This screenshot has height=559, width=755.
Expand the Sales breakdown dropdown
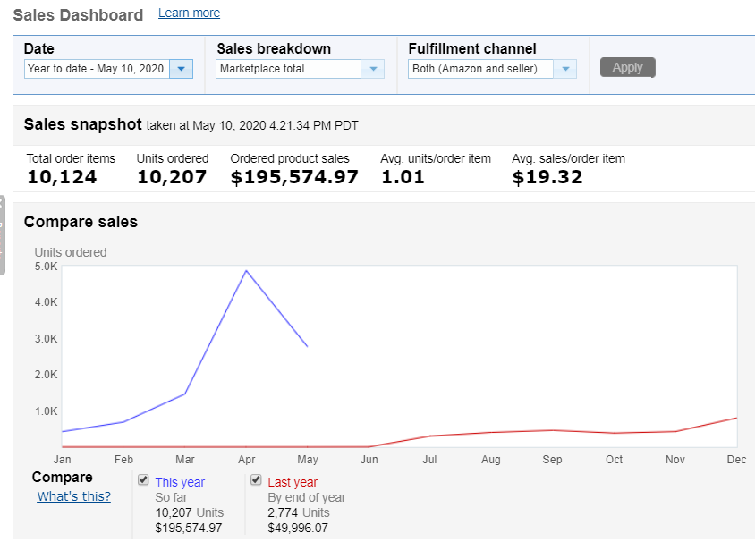(373, 69)
